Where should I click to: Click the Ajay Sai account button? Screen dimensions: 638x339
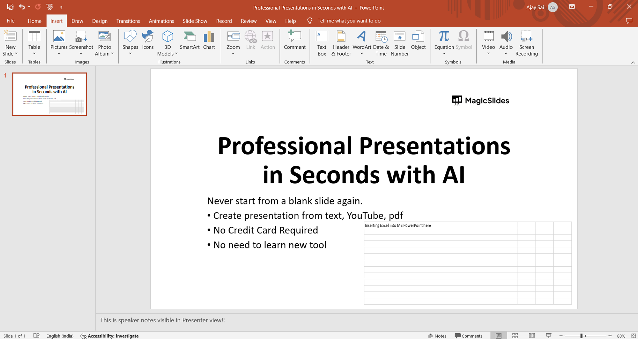(x=542, y=7)
